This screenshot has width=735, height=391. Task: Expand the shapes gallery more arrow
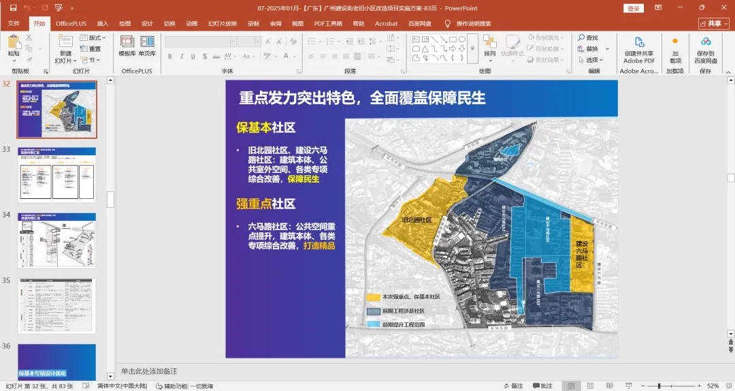point(472,48)
